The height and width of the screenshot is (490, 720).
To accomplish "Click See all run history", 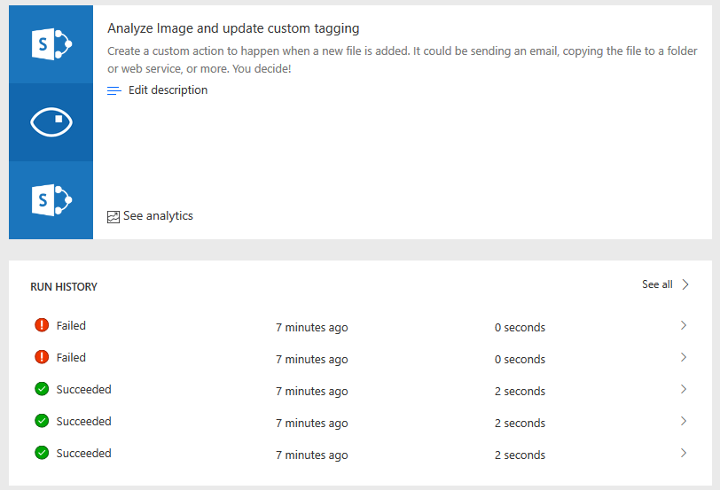I will click(657, 284).
